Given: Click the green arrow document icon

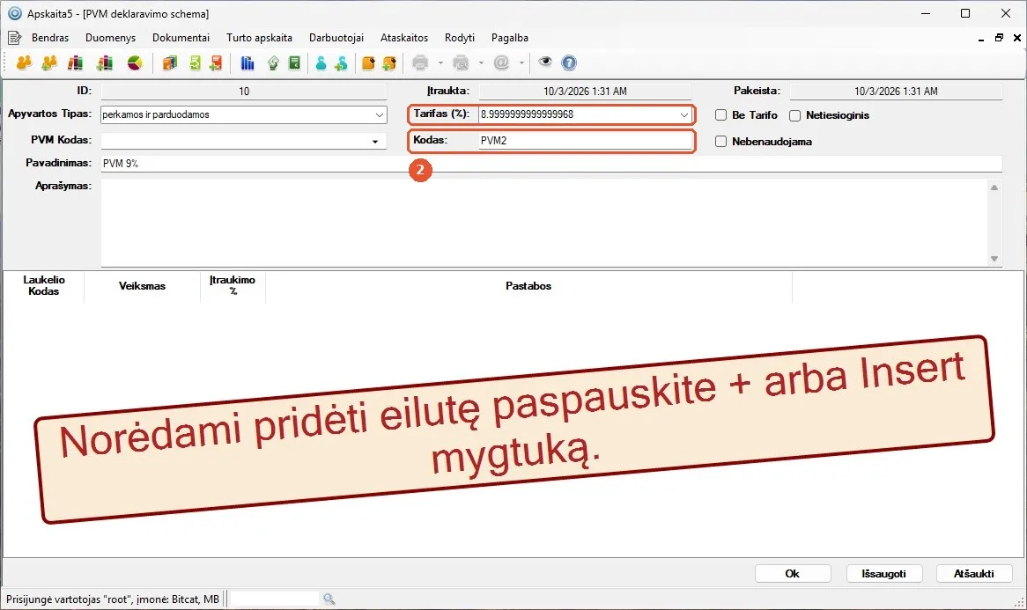Looking at the screenshot, I should point(273,62).
